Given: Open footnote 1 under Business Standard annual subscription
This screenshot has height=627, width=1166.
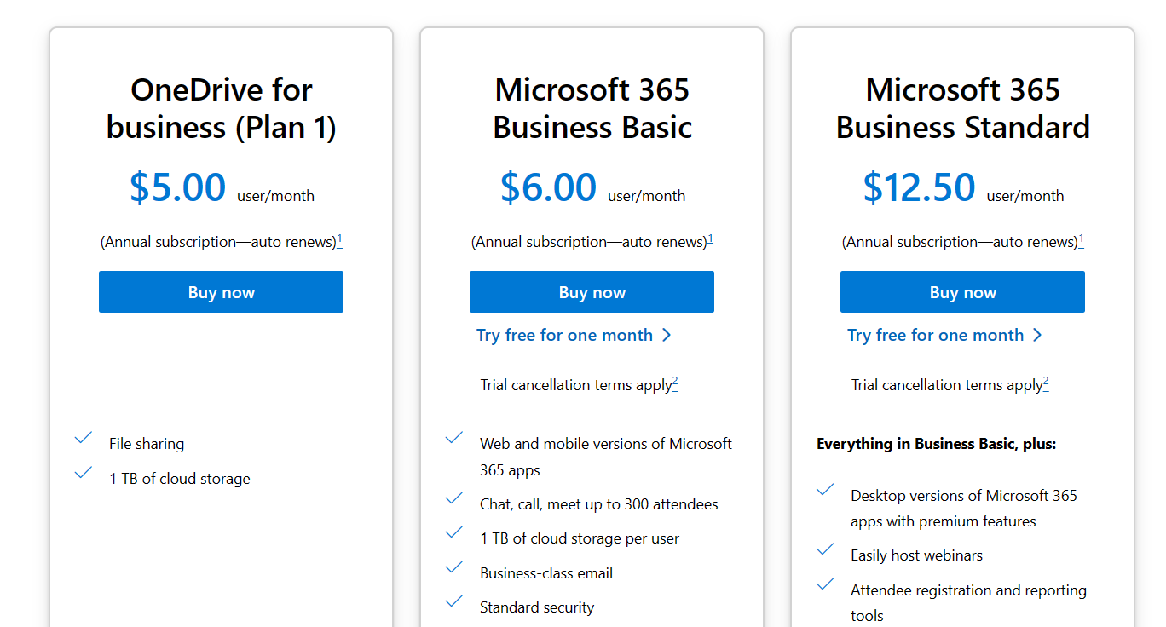Looking at the screenshot, I should point(1081,239).
